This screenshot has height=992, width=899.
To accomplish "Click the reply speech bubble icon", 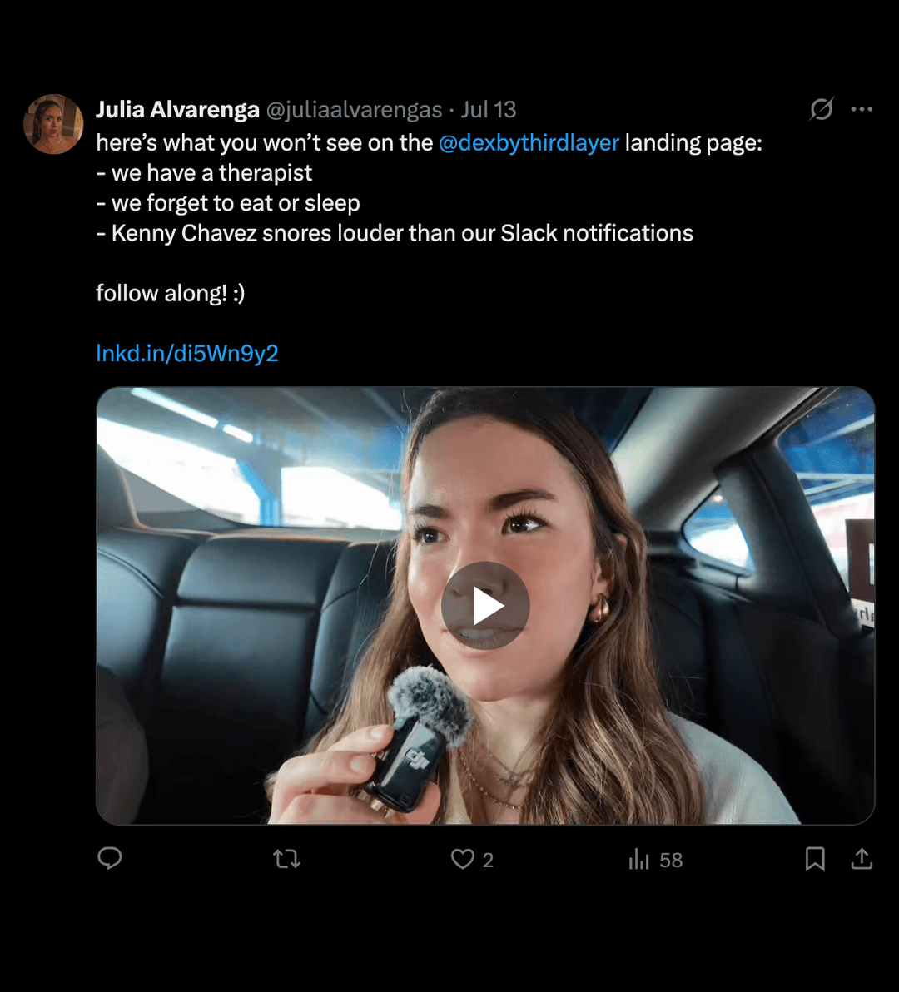I will coord(110,859).
